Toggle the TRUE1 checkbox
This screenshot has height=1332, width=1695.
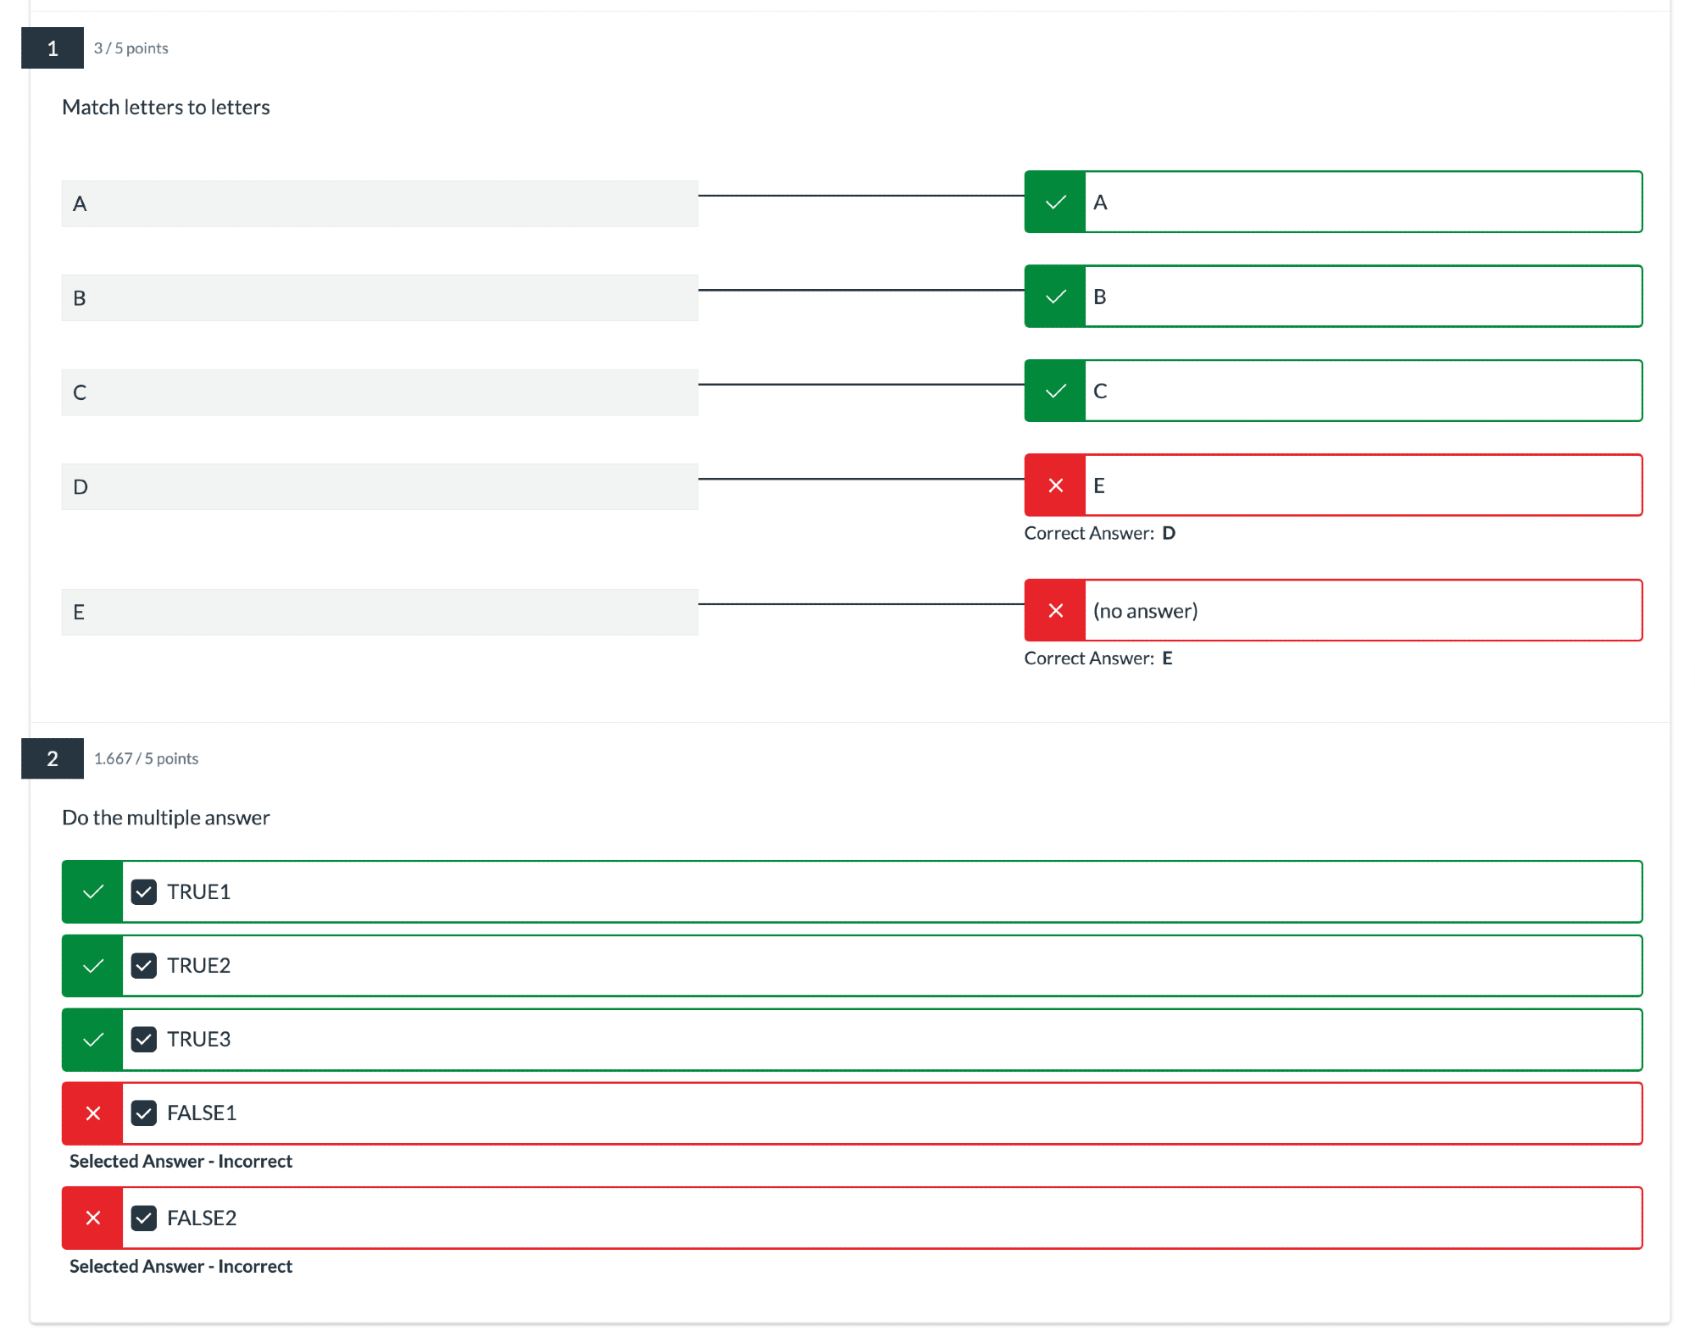(x=144, y=892)
